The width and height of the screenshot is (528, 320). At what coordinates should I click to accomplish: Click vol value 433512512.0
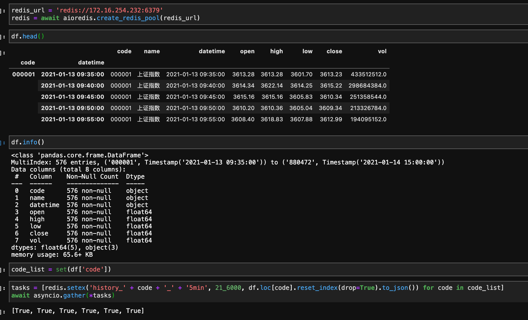click(368, 74)
